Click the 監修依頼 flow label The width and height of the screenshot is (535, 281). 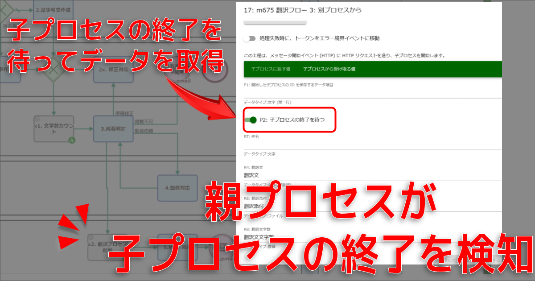point(144,131)
